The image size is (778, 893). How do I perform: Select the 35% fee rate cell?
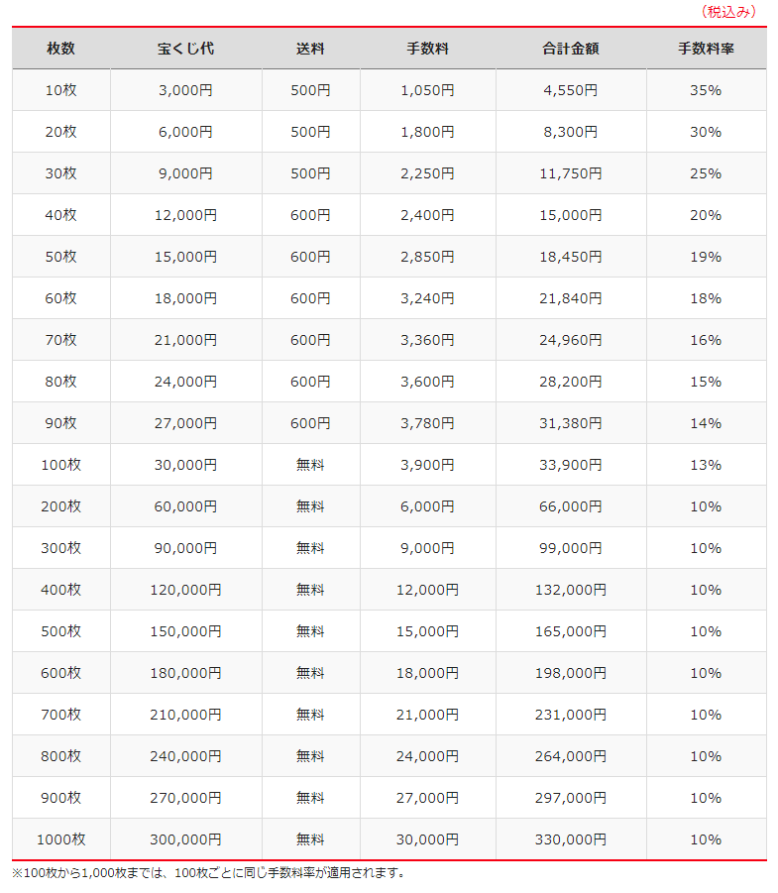click(x=706, y=90)
